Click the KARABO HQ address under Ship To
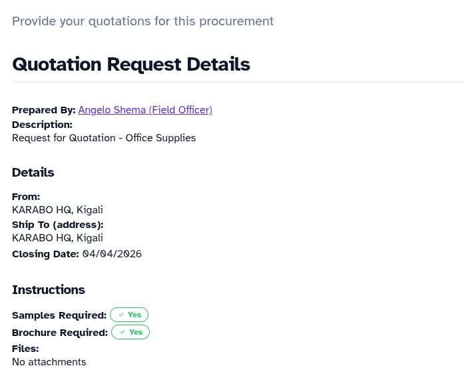464x388 pixels. (57, 238)
